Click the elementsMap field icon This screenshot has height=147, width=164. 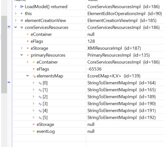[34, 76]
